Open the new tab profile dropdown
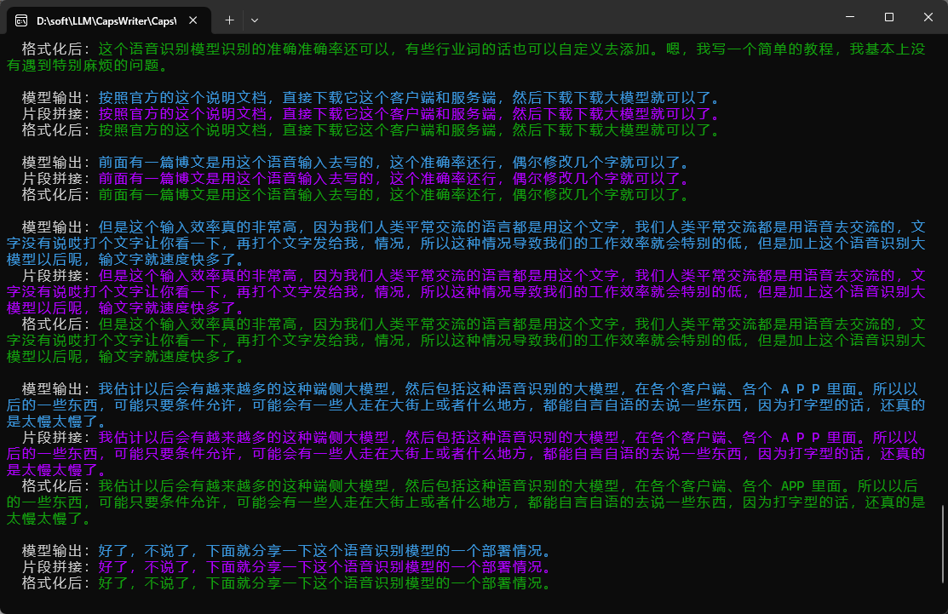 255,20
